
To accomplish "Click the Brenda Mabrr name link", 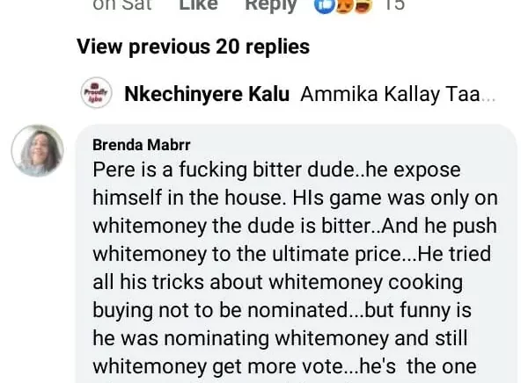I will 141,145.
